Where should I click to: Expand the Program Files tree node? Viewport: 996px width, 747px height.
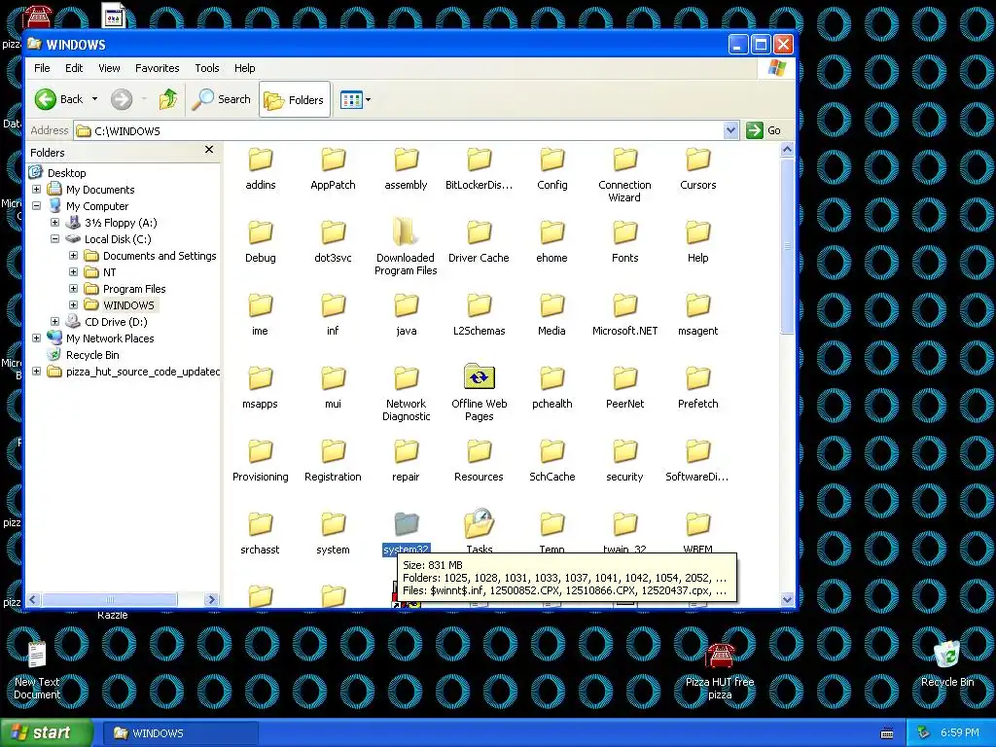point(73,288)
